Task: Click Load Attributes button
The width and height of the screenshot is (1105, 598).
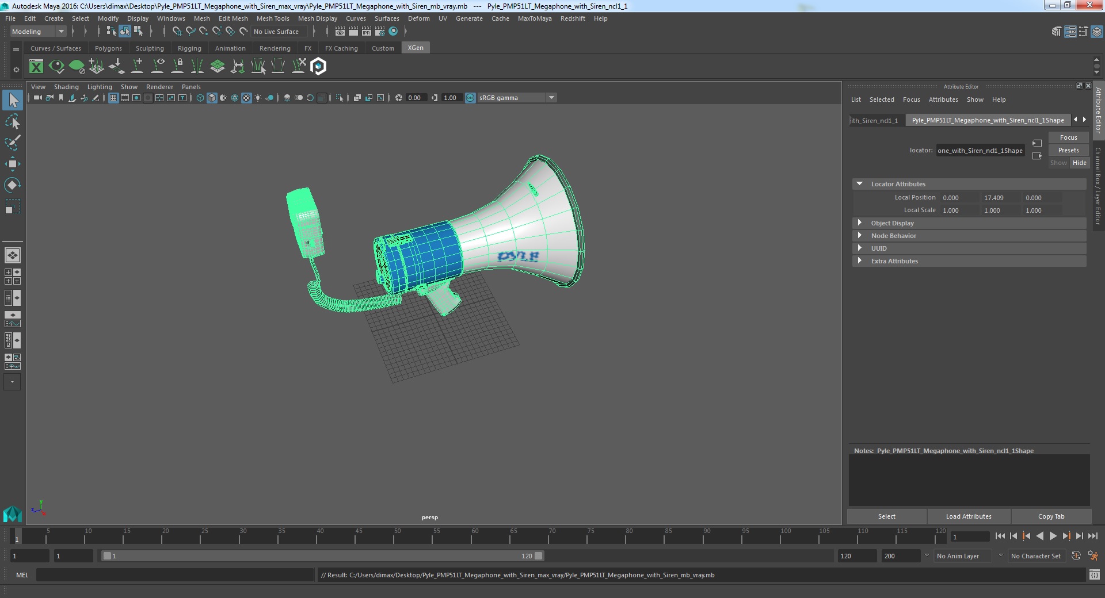Action: pyautogui.click(x=969, y=516)
